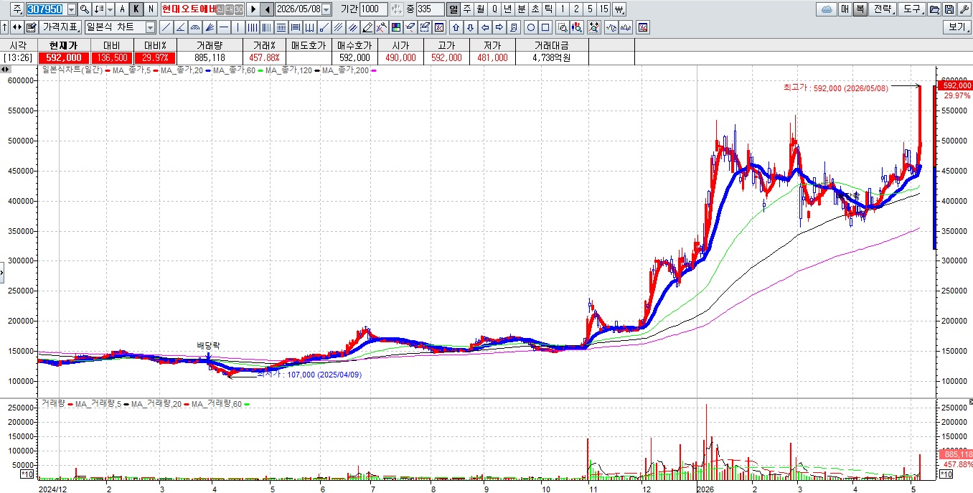Expand the stock code dropdown arrow
The width and height of the screenshot is (973, 493).
click(x=71, y=9)
